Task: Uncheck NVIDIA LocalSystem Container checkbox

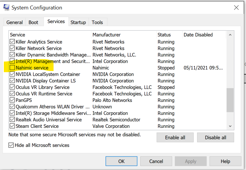Action: point(12,74)
